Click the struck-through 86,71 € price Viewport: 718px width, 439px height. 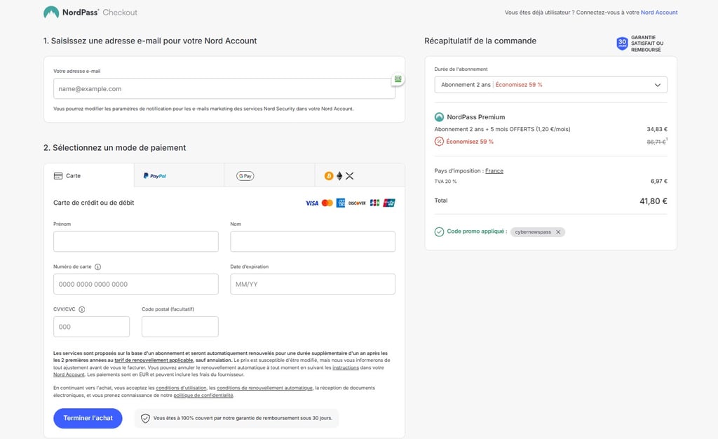click(656, 142)
